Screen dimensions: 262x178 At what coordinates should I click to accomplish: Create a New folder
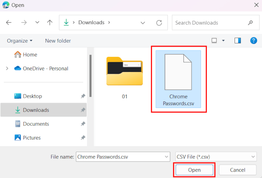58,41
